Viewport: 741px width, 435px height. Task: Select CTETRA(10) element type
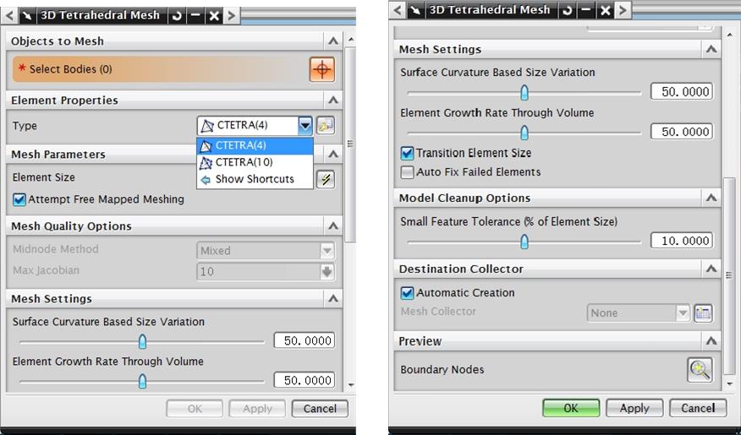point(255,162)
